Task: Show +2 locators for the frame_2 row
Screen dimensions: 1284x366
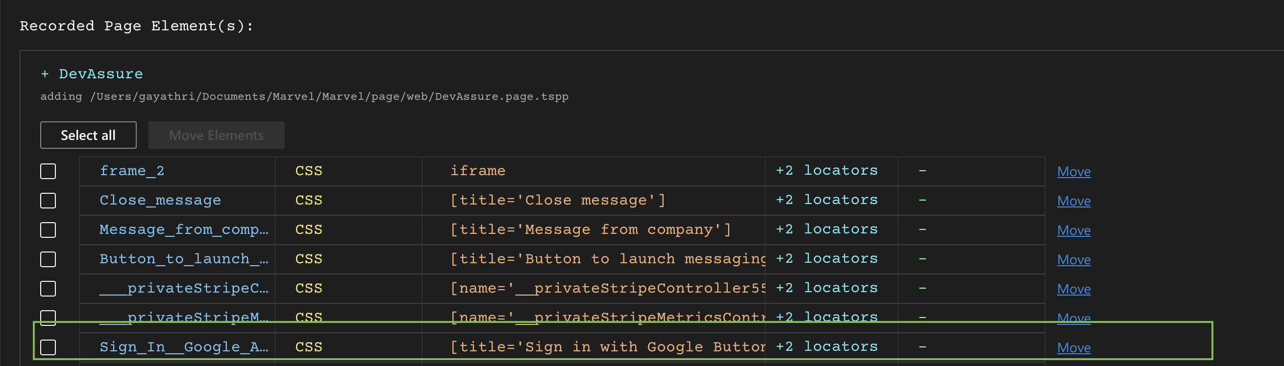Action: [x=826, y=170]
